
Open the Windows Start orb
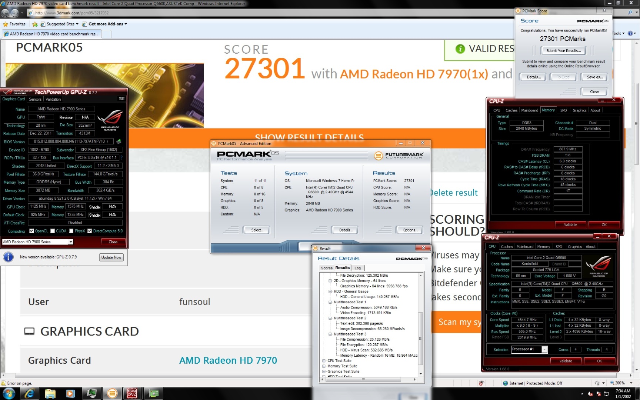pos(9,393)
